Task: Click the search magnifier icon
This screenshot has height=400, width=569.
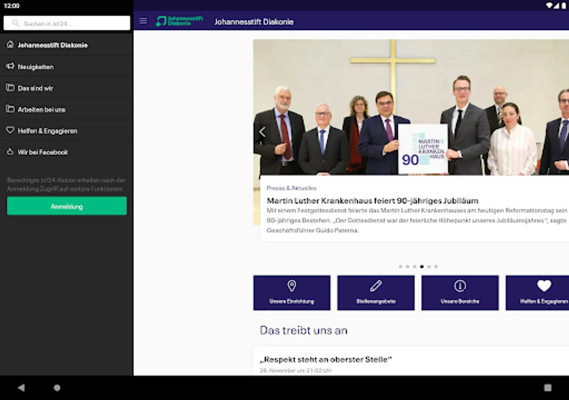Action: (16, 23)
